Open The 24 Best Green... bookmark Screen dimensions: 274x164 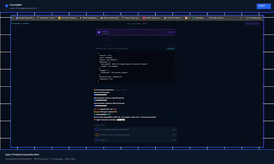coord(215,18)
